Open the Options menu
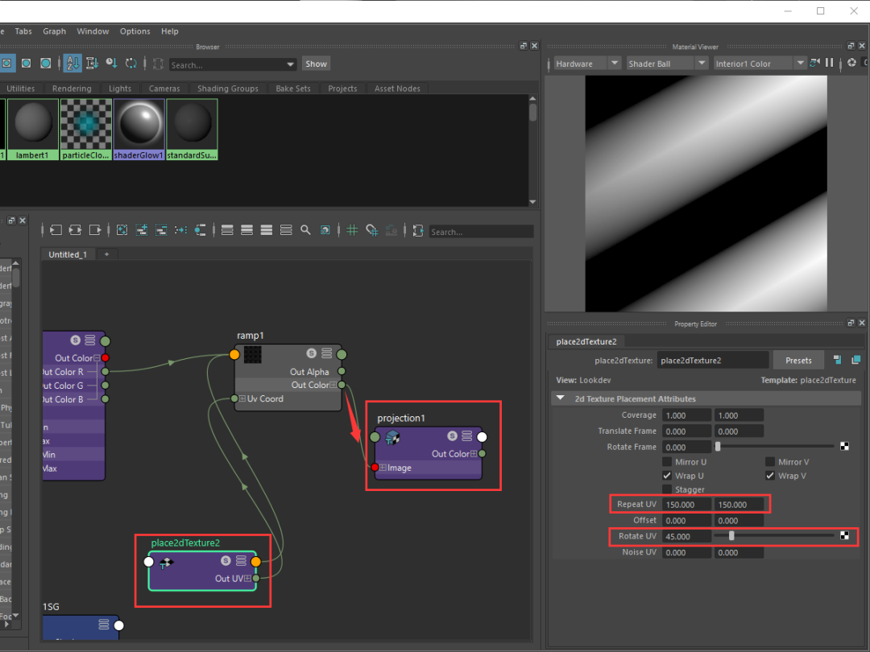 coord(135,31)
